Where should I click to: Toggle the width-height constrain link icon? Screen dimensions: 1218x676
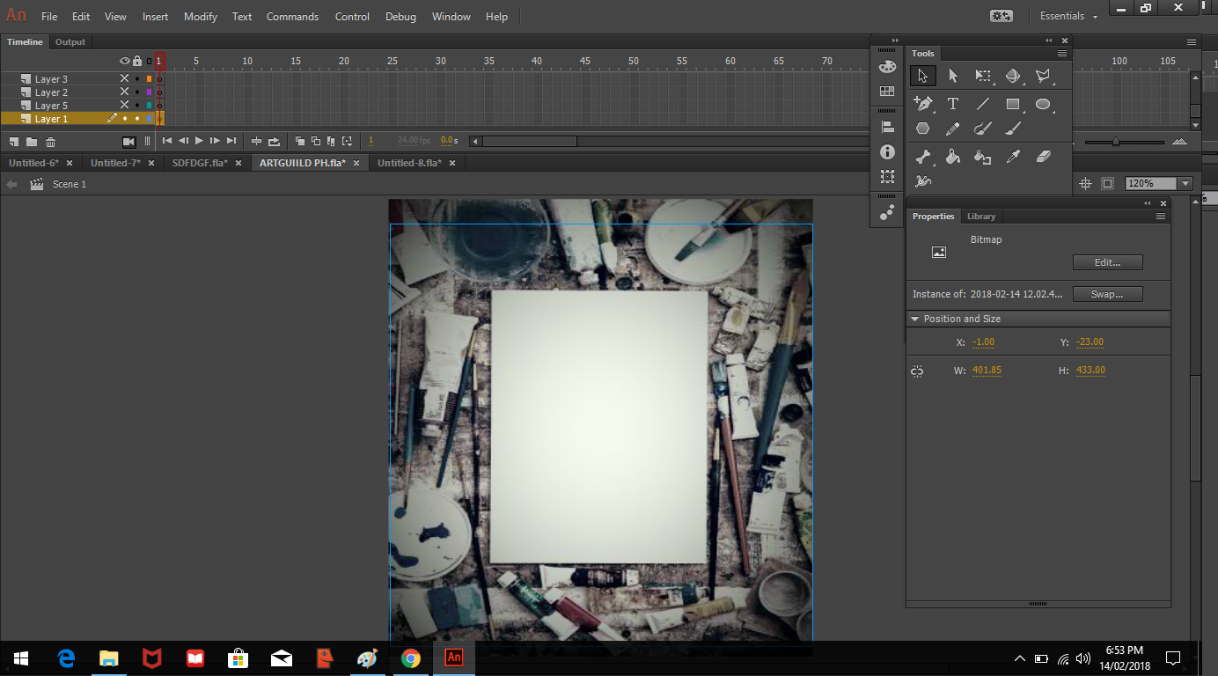point(917,371)
